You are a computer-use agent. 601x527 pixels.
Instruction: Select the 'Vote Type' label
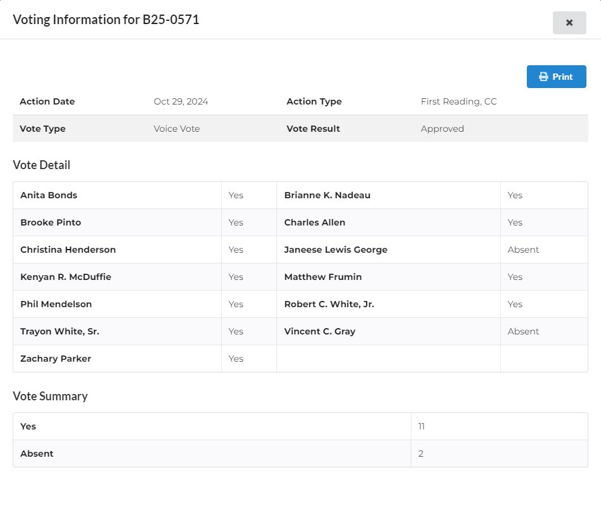pos(42,129)
